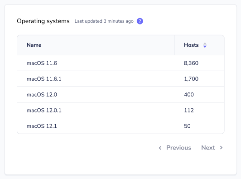
Task: Click Last updated 3 minutes ago text
Action: click(x=104, y=21)
